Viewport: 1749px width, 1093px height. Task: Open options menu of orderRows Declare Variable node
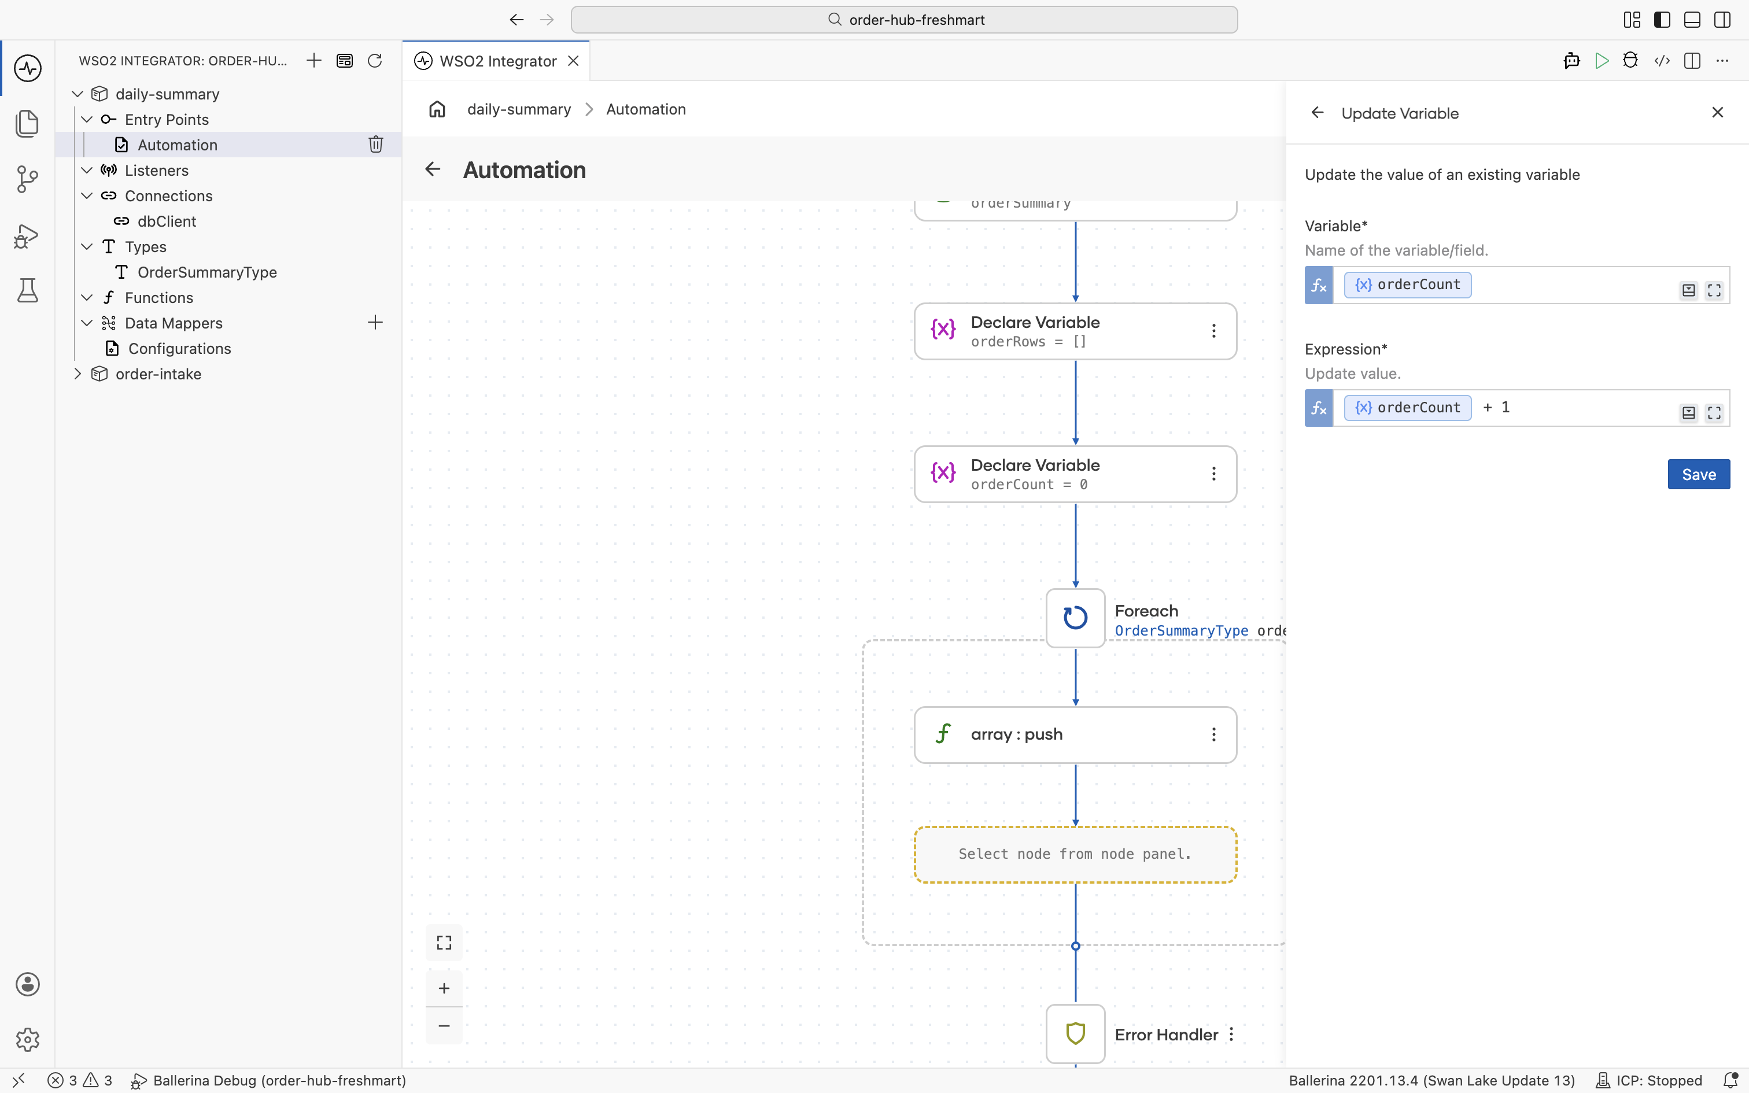1214,331
